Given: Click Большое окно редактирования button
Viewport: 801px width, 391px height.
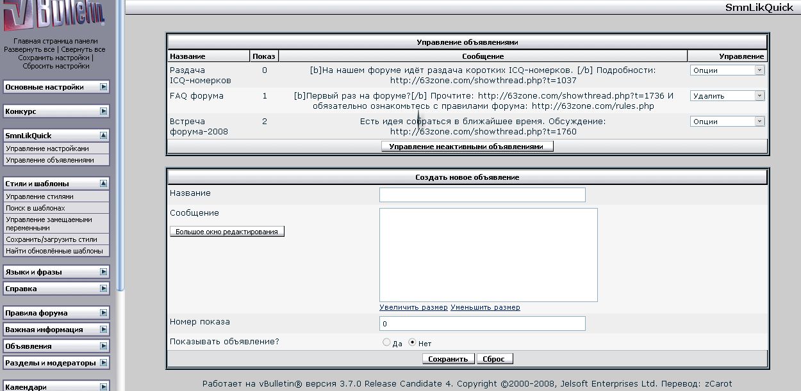Looking at the screenshot, I should tap(227, 232).
